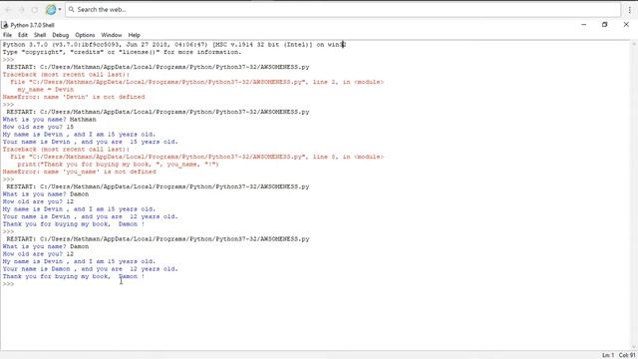Click the first RESTART AWSOMENESS.py line

point(158,67)
